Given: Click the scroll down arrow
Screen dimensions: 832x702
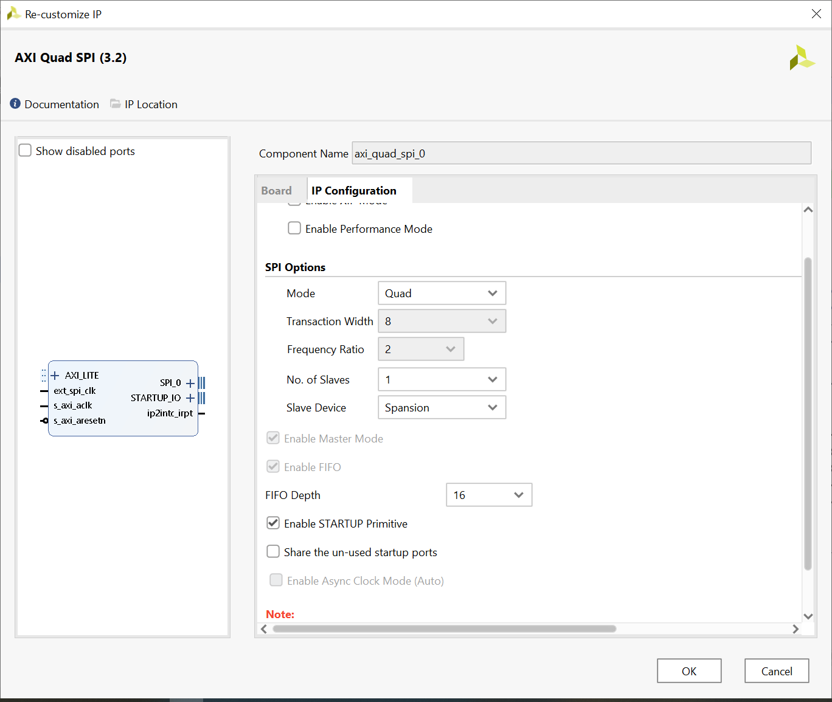Looking at the screenshot, I should click(x=808, y=616).
